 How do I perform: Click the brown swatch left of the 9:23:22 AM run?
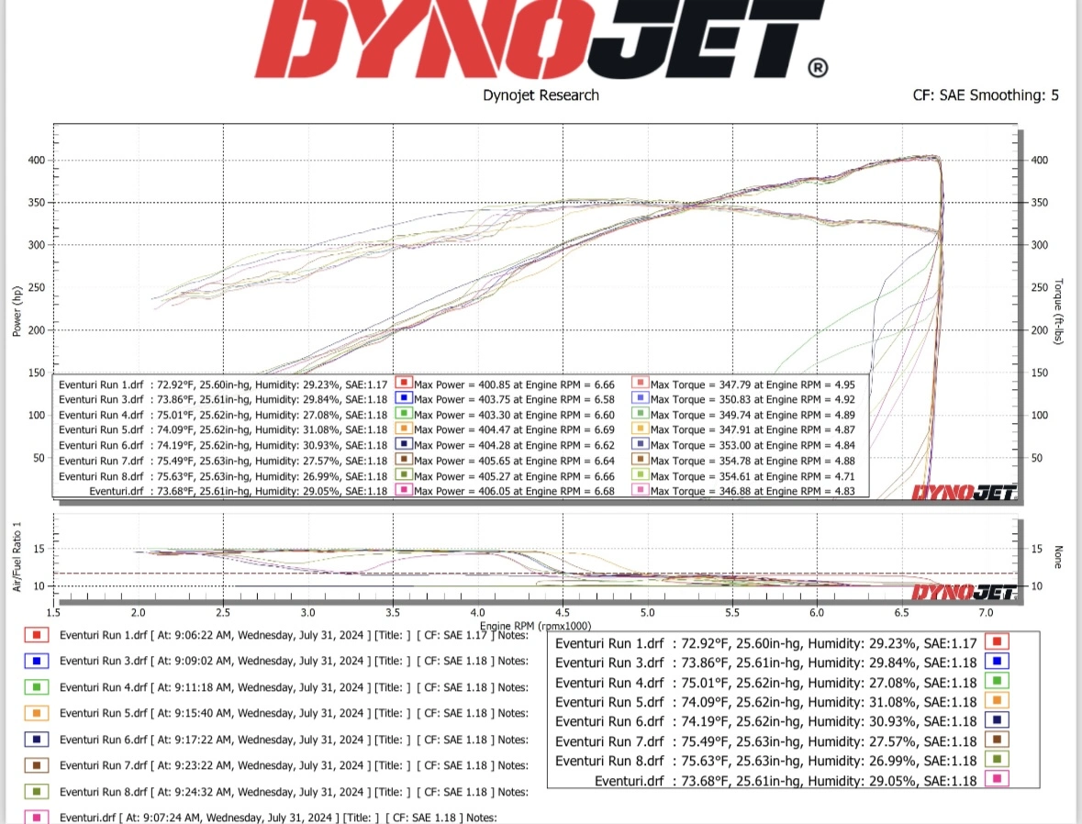pyautogui.click(x=37, y=765)
